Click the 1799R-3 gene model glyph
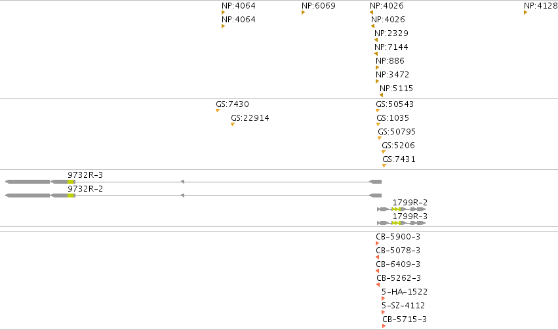558x330 pixels. [x=401, y=223]
